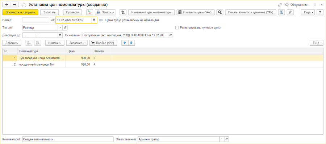Click the document date field

tap(74, 20)
